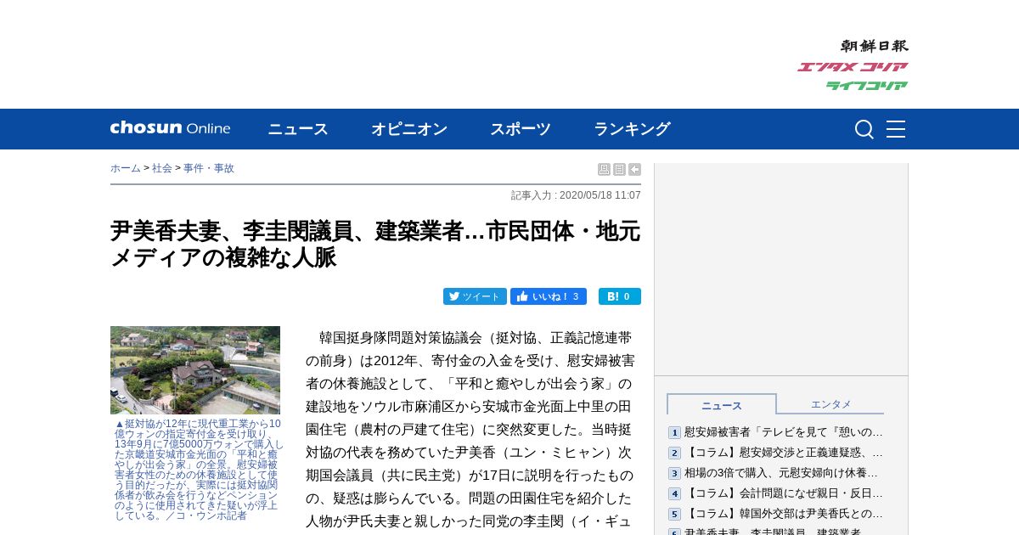
Task: Go to ホーム breadcrumb link
Action: click(x=126, y=168)
